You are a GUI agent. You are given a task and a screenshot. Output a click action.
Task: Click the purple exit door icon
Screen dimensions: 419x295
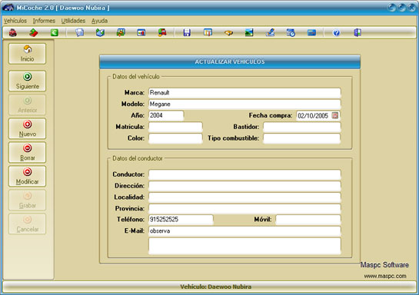point(357,33)
